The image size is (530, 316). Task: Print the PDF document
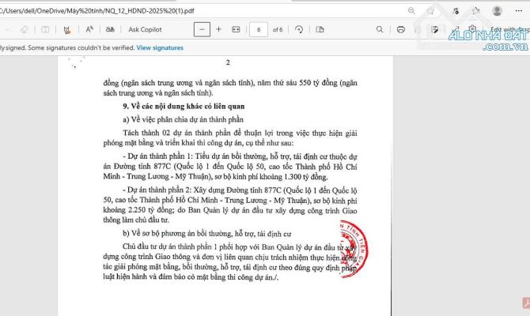(401, 29)
